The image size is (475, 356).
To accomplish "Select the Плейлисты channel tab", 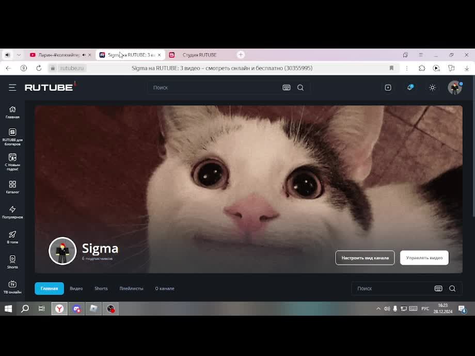I will click(131, 288).
